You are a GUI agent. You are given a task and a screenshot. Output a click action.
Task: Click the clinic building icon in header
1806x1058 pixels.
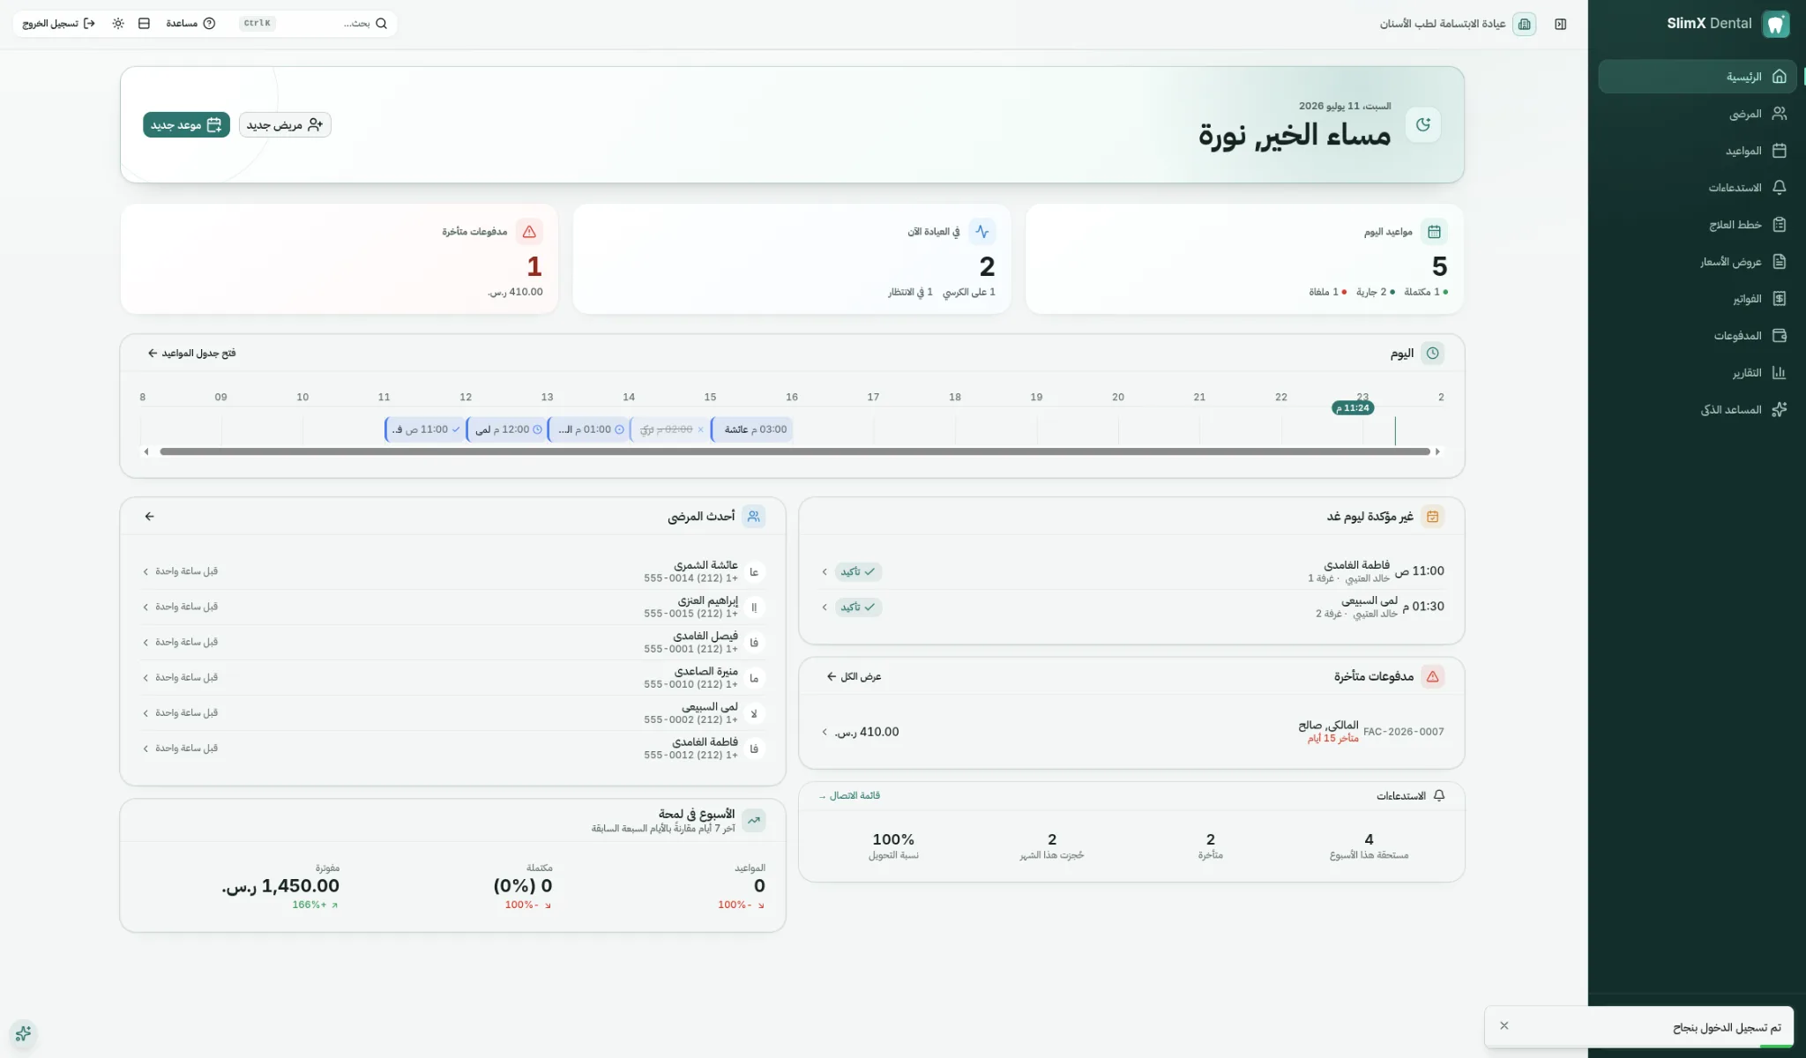click(x=1524, y=24)
